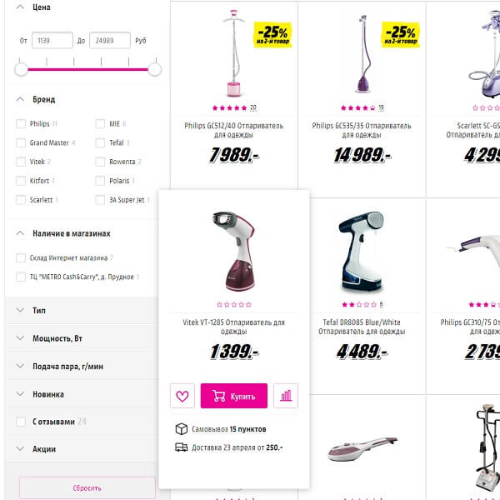Click the compare bar-chart icon
This screenshot has width=500, height=500.
pyautogui.click(x=286, y=396)
